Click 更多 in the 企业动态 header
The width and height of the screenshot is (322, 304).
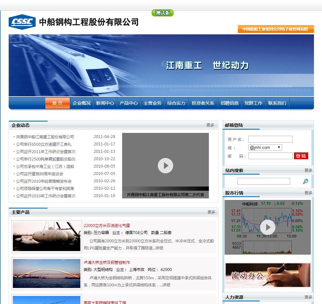pyautogui.click(x=210, y=125)
